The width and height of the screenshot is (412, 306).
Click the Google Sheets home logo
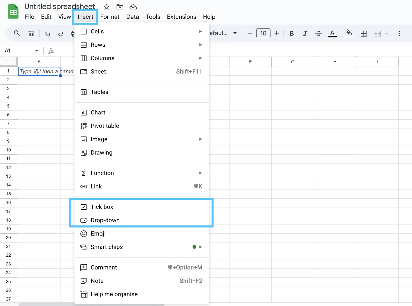click(13, 12)
